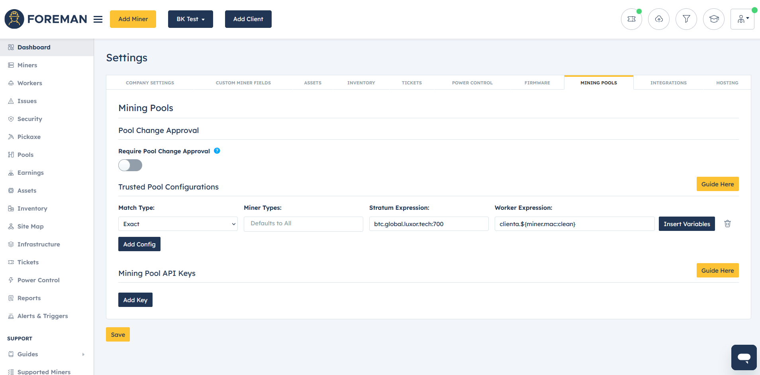
Task: Open the BK Test dropdown
Action: pos(190,19)
